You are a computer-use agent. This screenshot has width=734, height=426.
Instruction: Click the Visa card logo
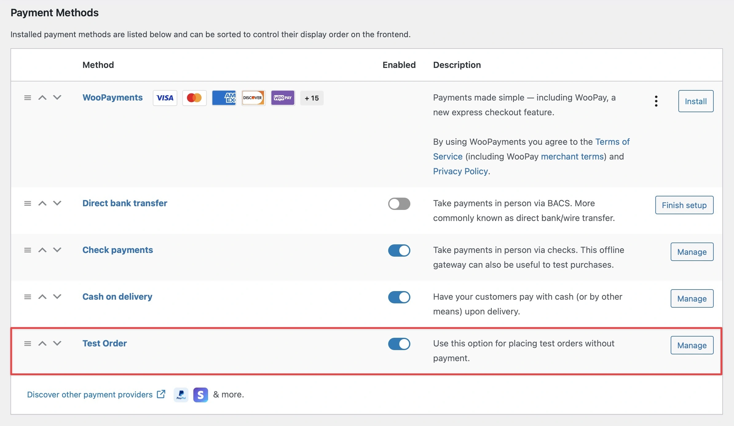165,98
